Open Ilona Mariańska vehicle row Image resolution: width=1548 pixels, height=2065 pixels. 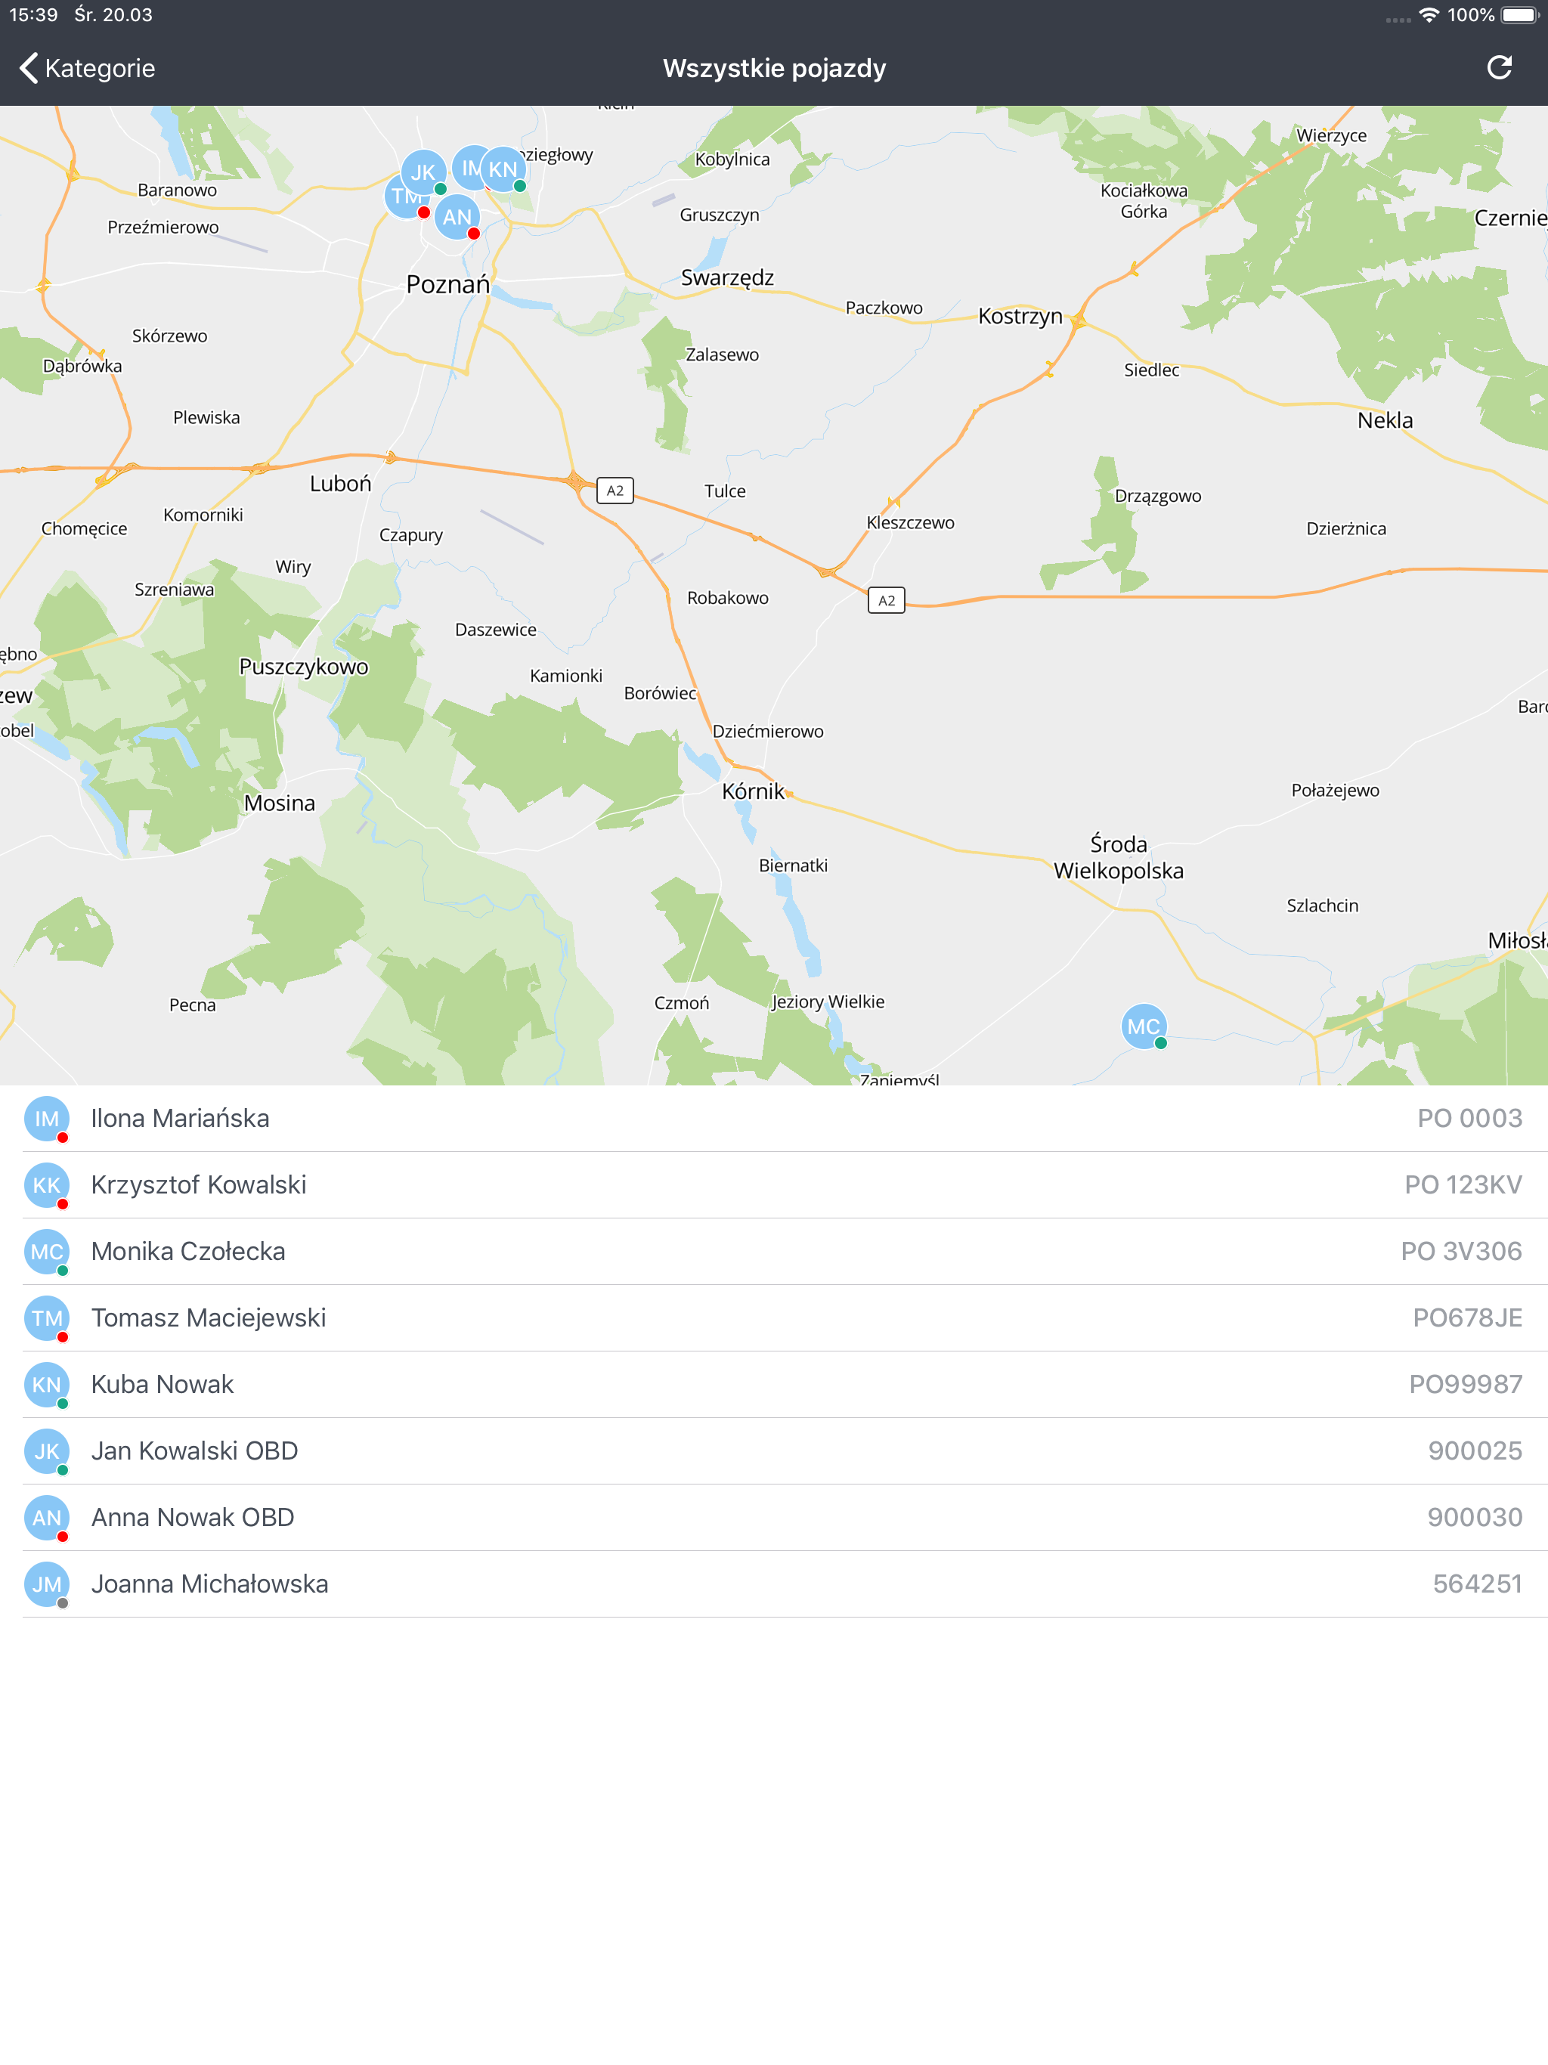(x=180, y=1117)
